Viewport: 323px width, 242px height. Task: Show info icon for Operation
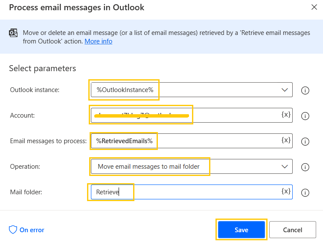[x=305, y=167]
